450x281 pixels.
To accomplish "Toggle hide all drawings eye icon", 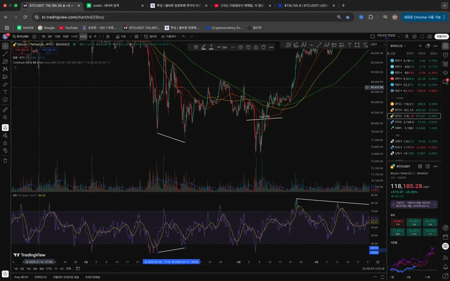I will (x=5, y=150).
